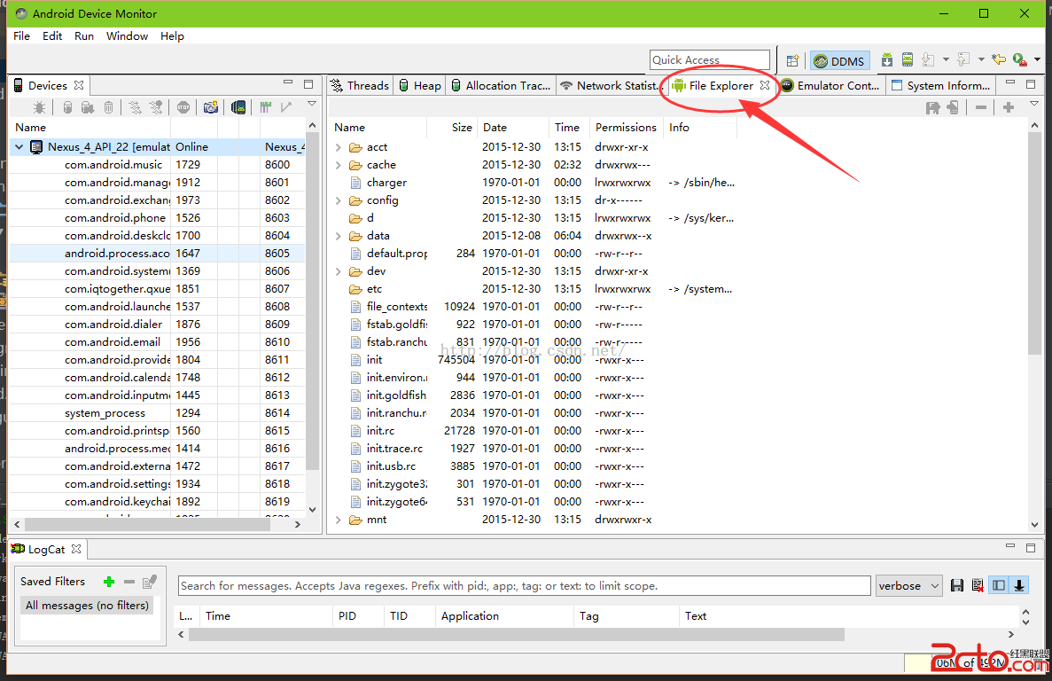Expand the mnt folder
The height and width of the screenshot is (681, 1052).
pos(339,520)
